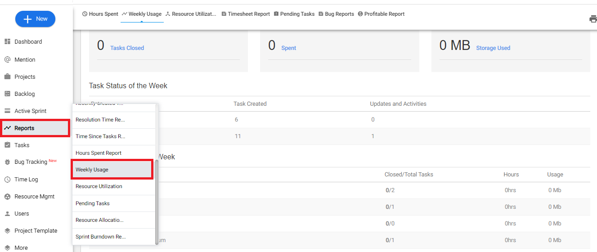597x252 pixels.
Task: Click Task Created value 6
Action: pos(236,120)
